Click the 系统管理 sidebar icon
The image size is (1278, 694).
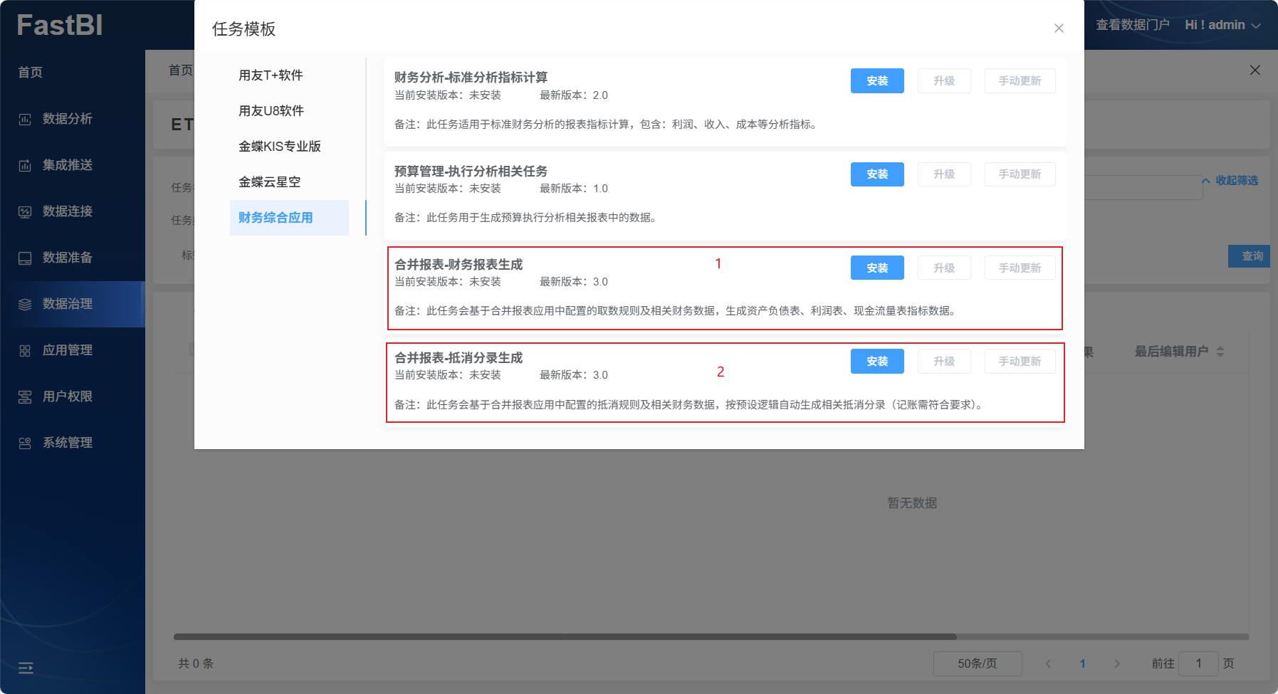point(25,443)
